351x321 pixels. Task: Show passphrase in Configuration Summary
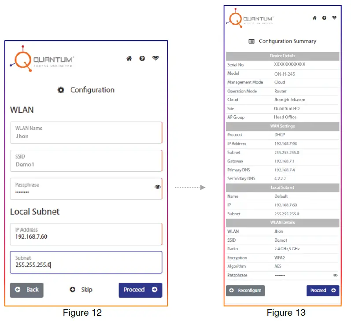click(x=335, y=275)
